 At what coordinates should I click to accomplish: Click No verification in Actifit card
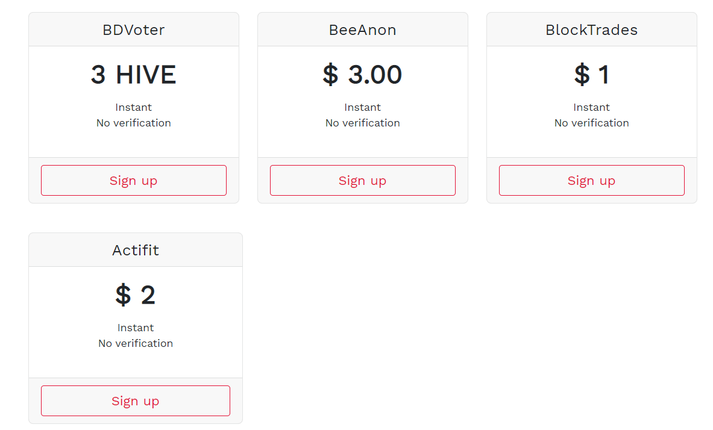coord(136,343)
